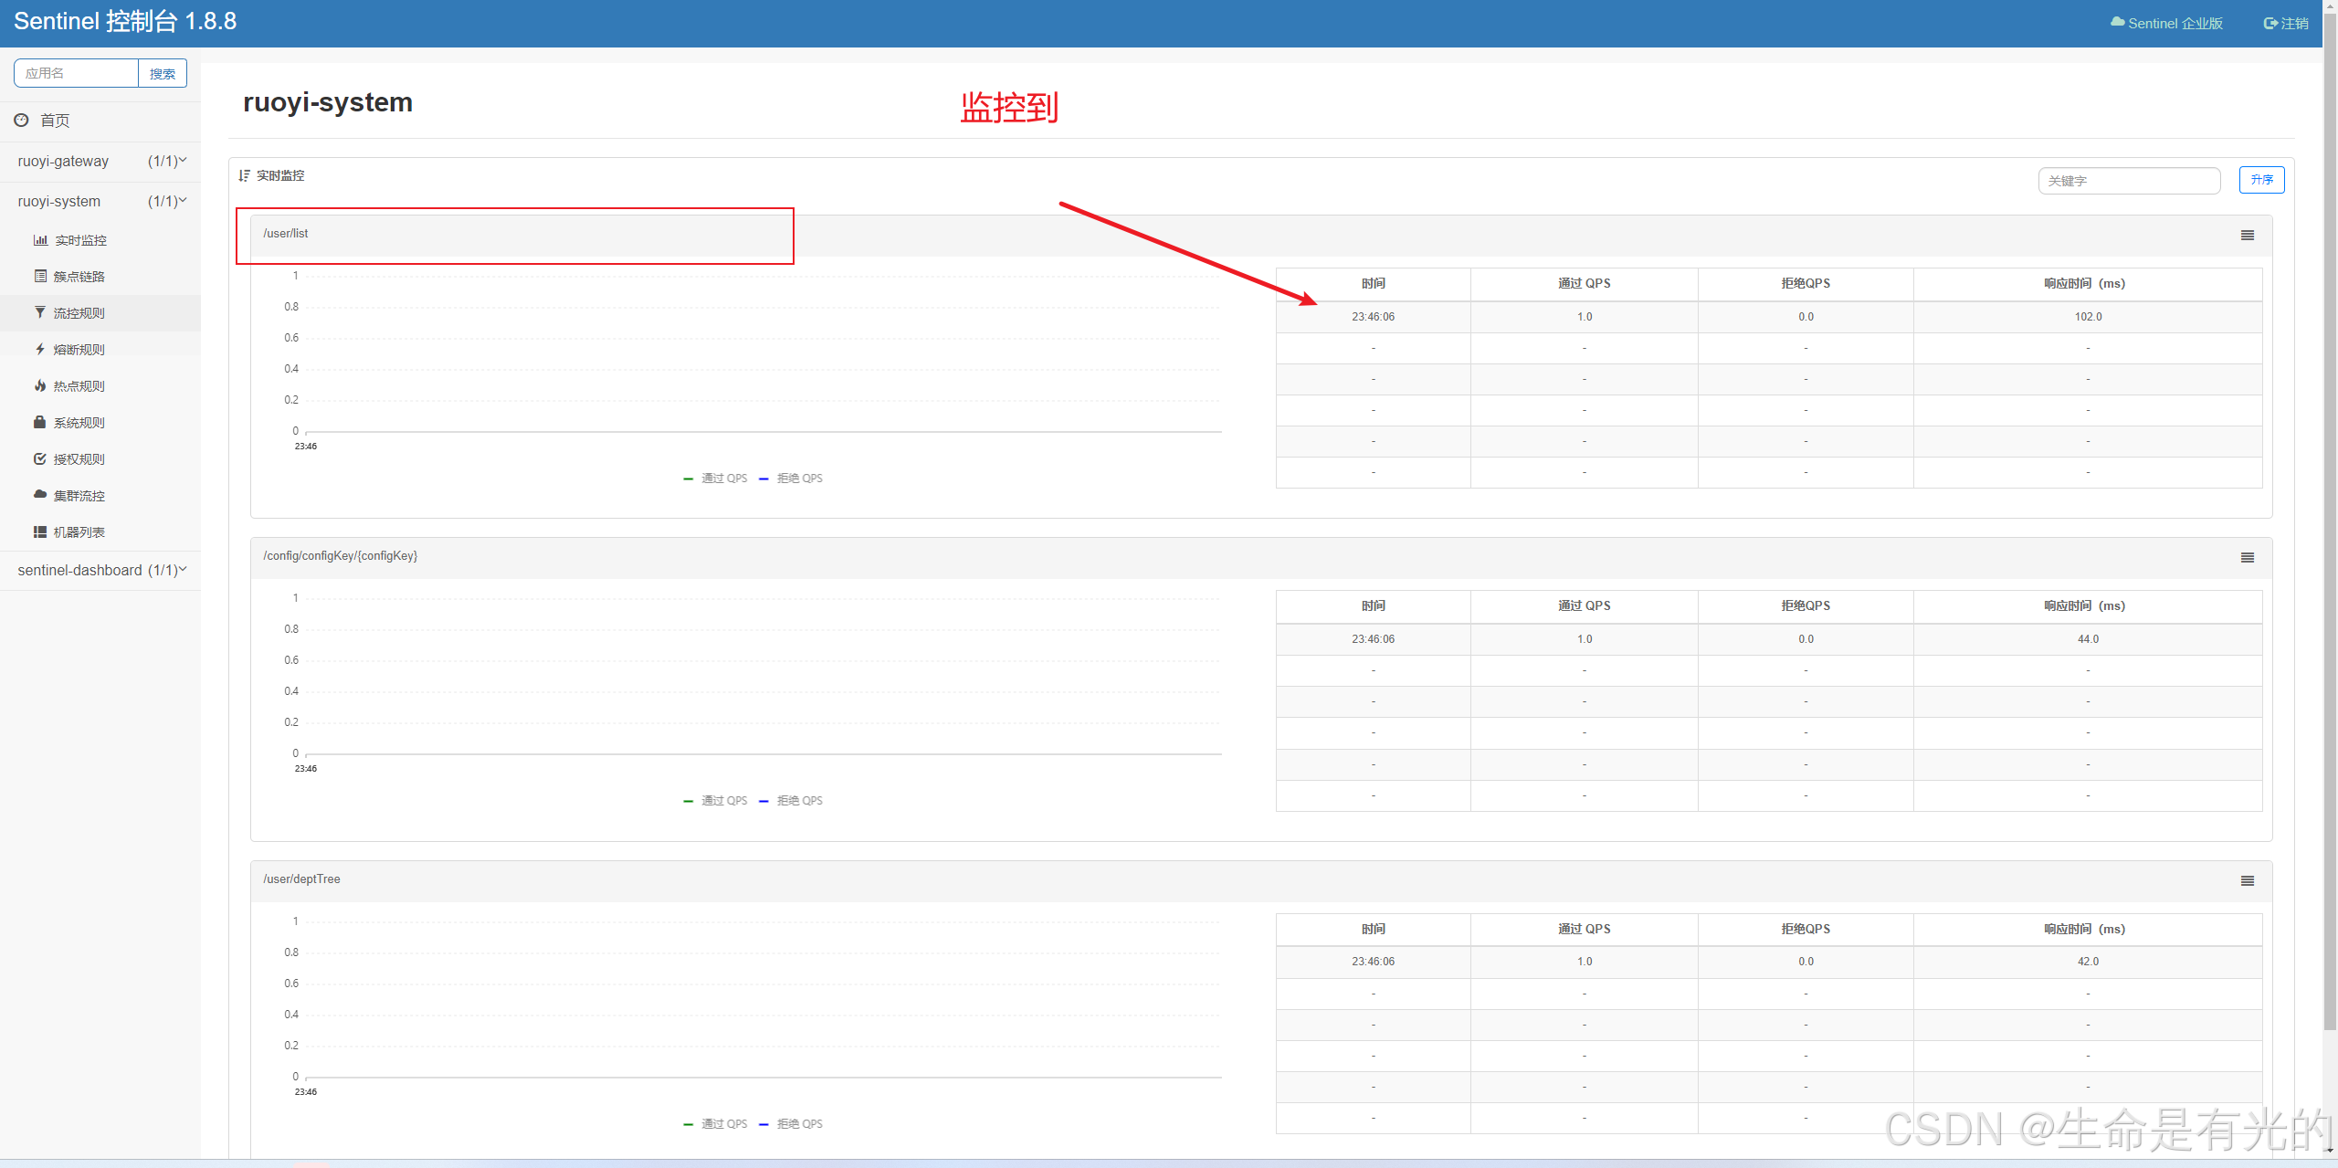Viewport: 2338px width, 1168px height.
Task: Toggle 通过 QPS legend in /config/configKey chart
Action: pyautogui.click(x=715, y=801)
